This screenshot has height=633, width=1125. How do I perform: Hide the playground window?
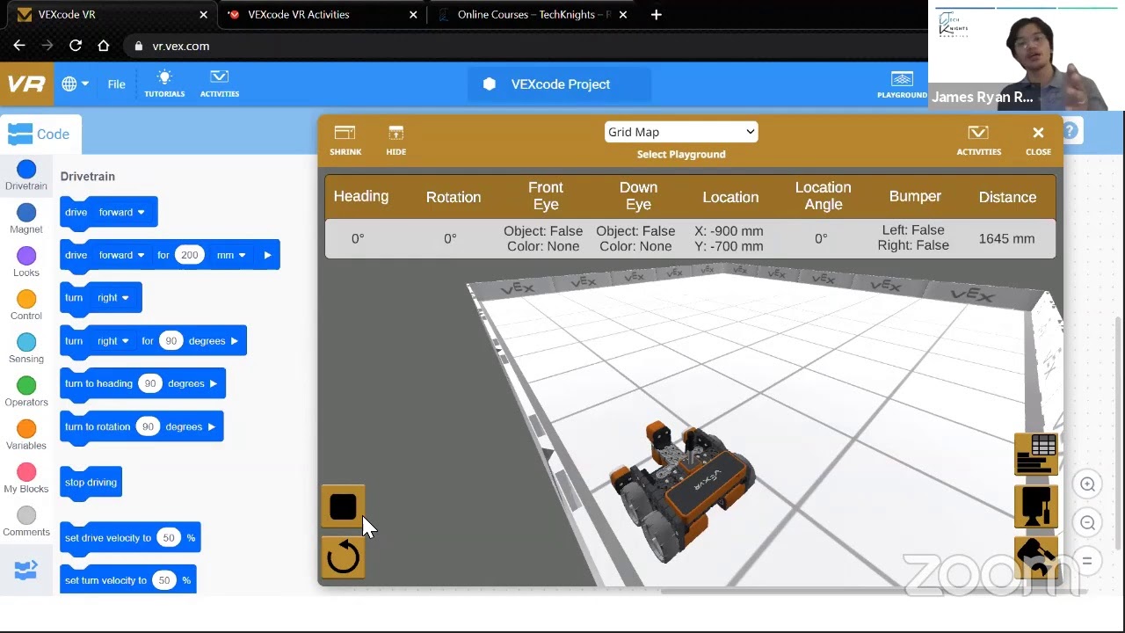[x=396, y=140]
